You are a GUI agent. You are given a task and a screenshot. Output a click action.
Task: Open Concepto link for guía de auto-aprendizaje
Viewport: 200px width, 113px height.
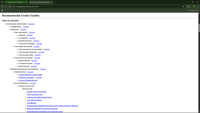46,49
